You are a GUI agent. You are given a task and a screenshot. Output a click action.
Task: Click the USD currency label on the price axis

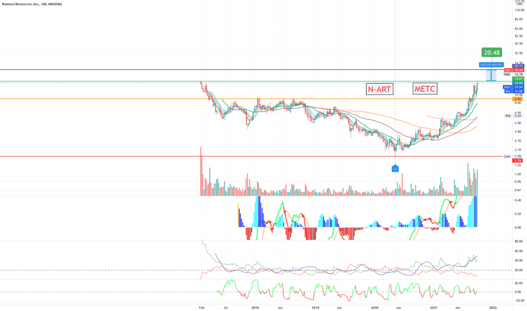pos(519,4)
